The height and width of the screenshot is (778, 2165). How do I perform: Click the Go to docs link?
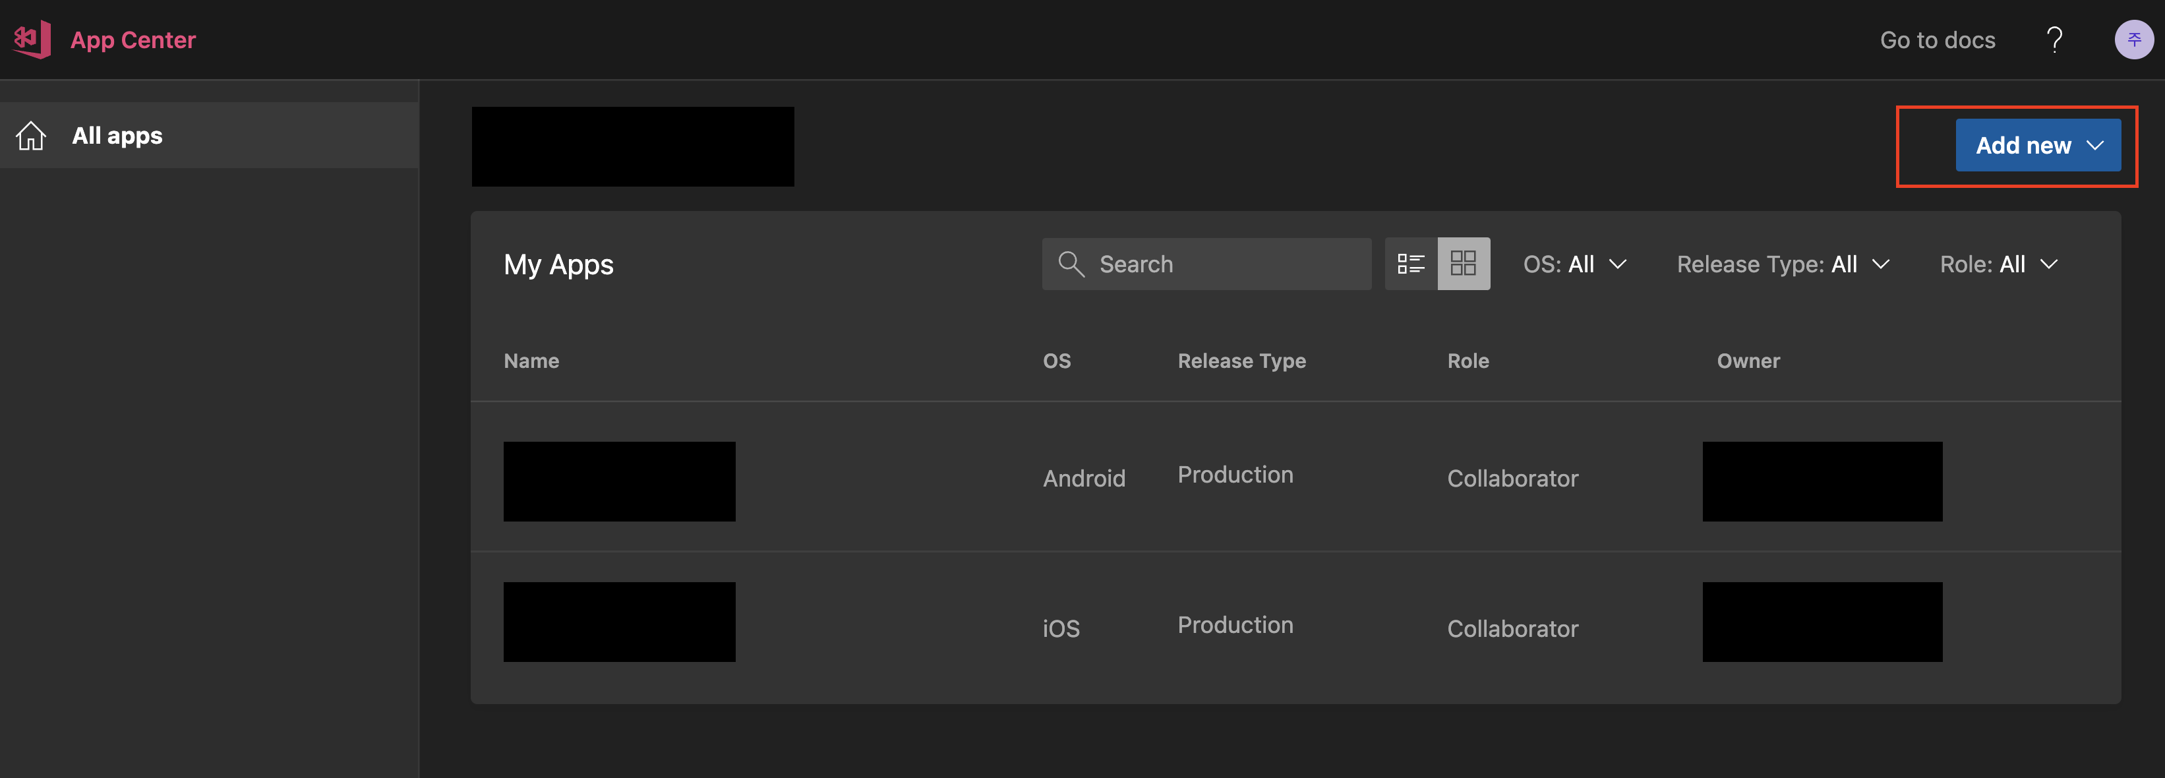tap(1936, 40)
